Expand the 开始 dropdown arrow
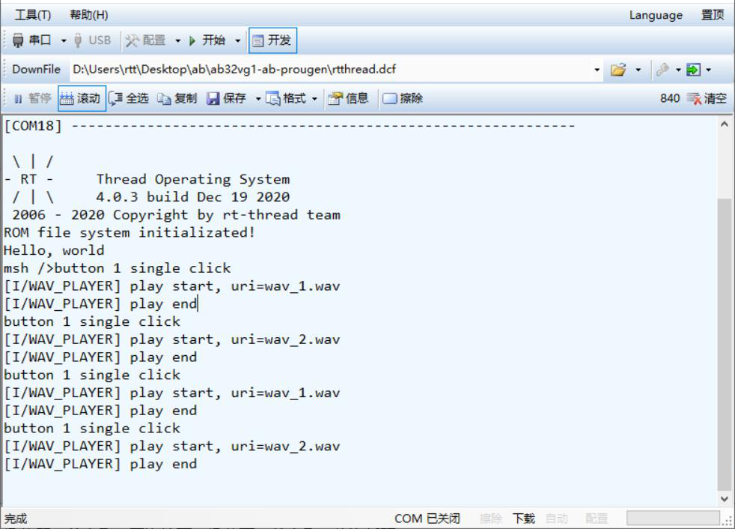Screen dimensions: 735x529 click(238, 41)
